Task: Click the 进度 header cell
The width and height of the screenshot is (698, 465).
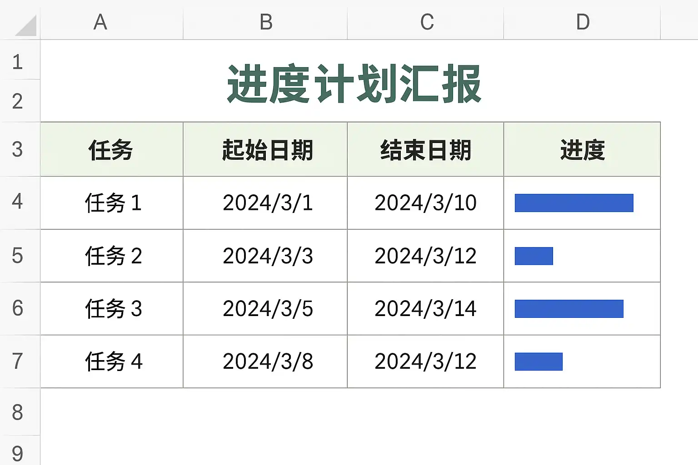Action: (583, 150)
